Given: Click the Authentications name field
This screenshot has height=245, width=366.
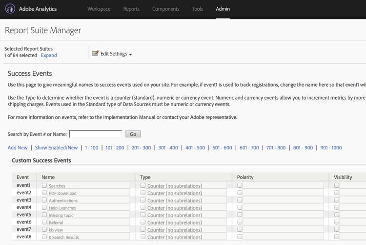Looking at the screenshot, I should pyautogui.click(x=89, y=200).
